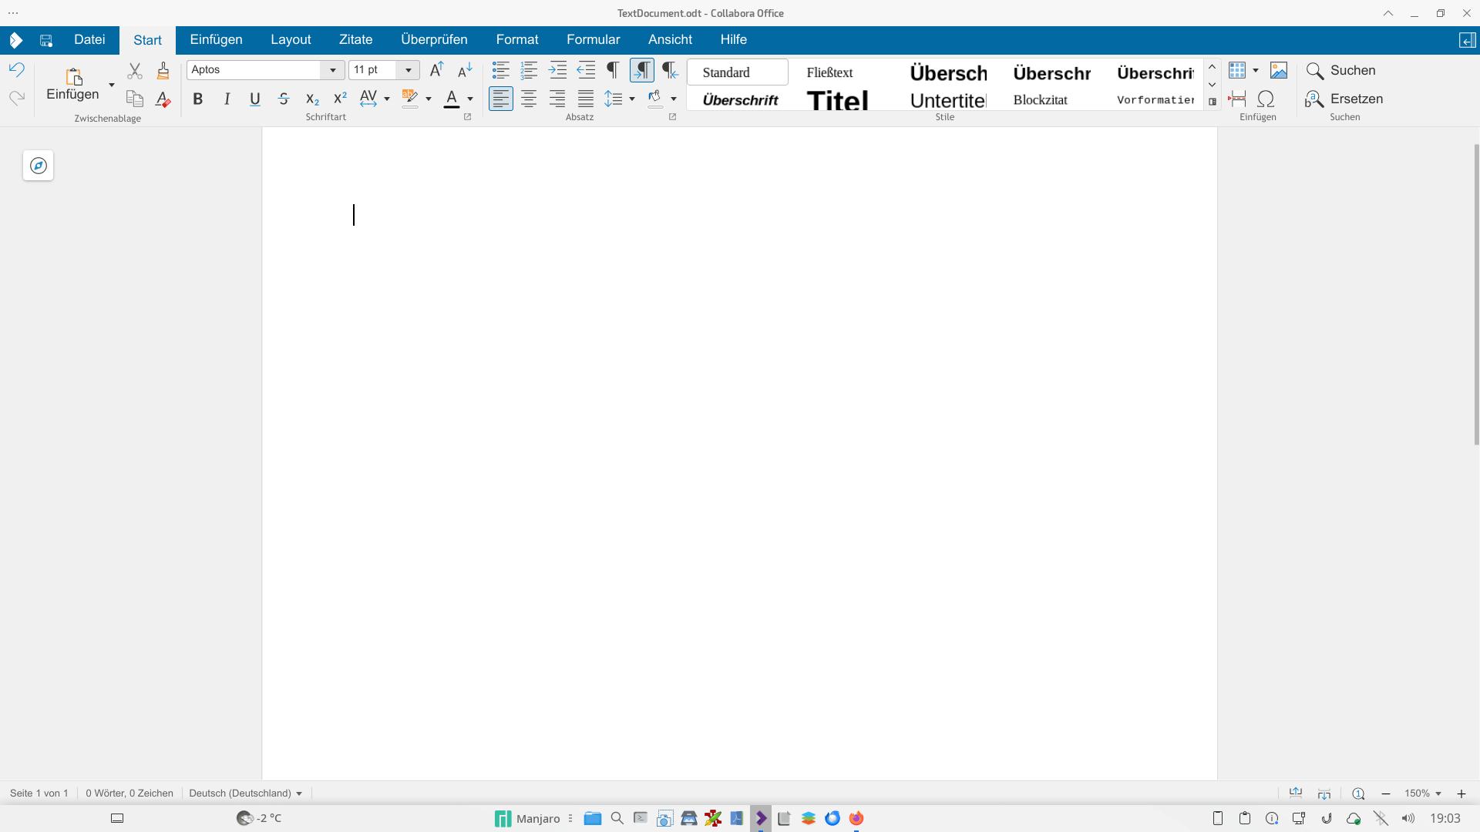The image size is (1480, 832).
Task: Toggle formatting marks pilcrow button
Action: click(x=613, y=71)
